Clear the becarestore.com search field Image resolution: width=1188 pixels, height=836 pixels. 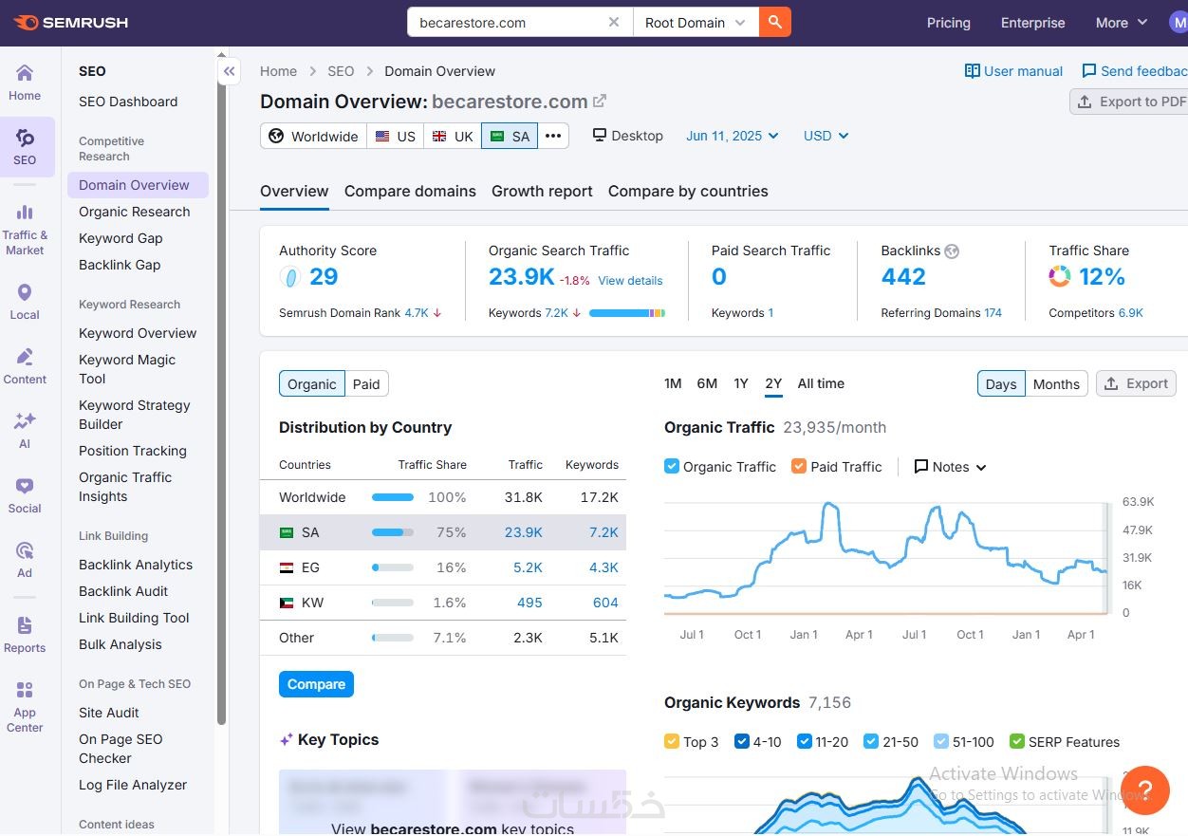(x=614, y=22)
